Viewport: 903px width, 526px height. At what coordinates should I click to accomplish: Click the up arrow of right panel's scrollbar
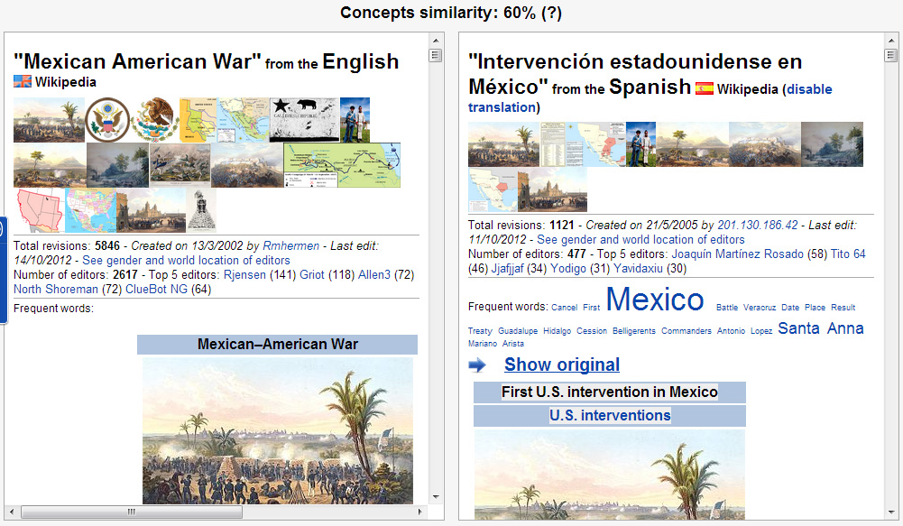[891, 41]
